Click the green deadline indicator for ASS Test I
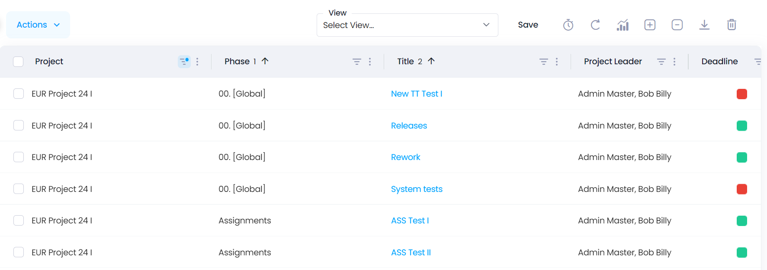Viewport: 767px width, 270px height. 742,220
